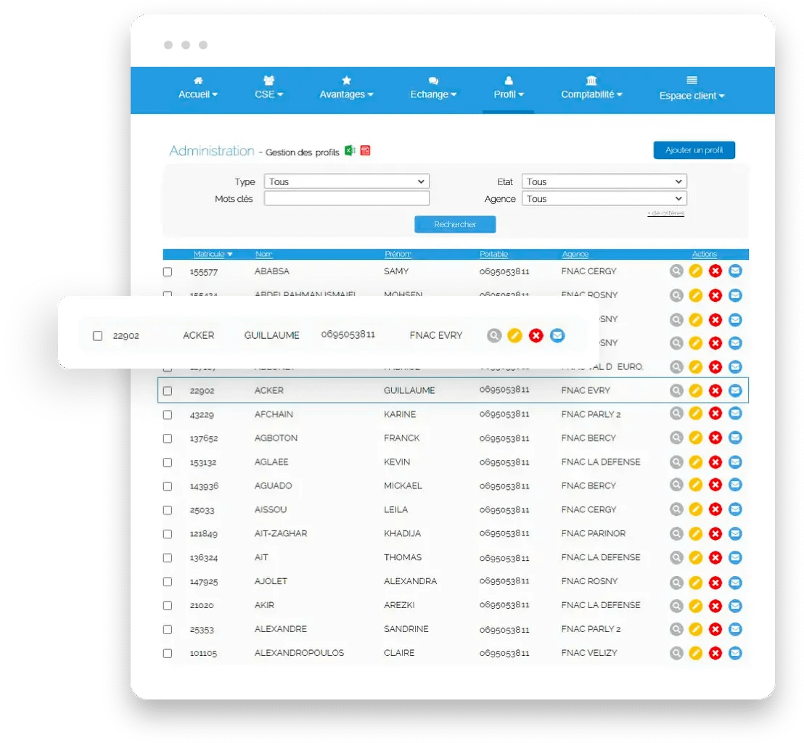The height and width of the screenshot is (743, 804).
Task: Sort by the Prénom column header
Action: pyautogui.click(x=398, y=254)
